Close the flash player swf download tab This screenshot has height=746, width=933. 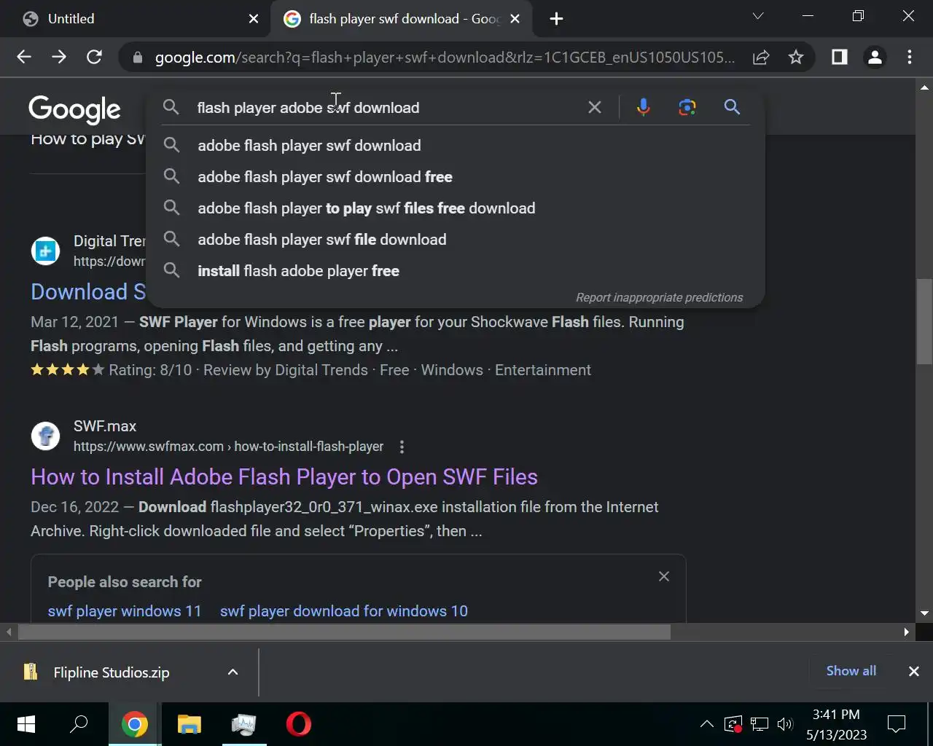[515, 19]
